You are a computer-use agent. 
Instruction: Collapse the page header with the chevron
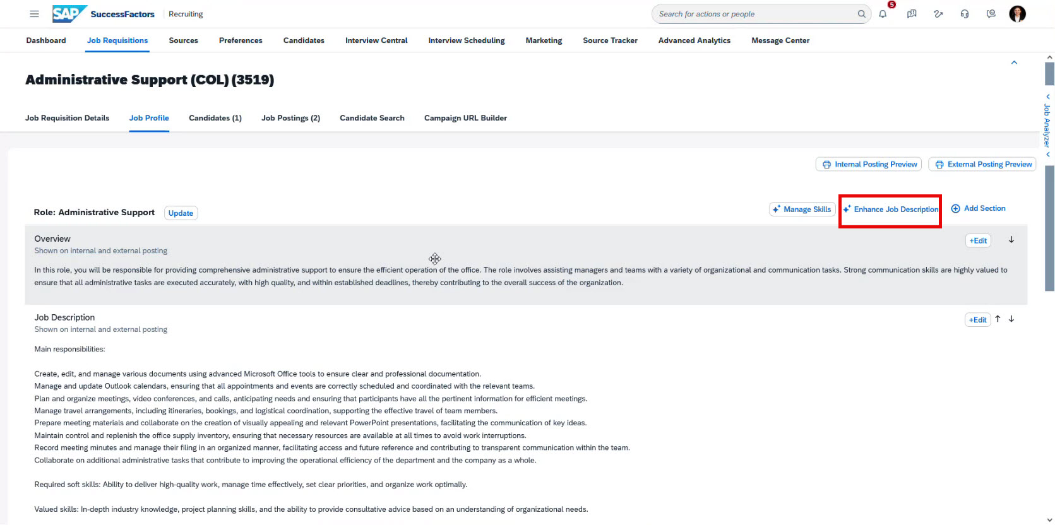point(1014,62)
